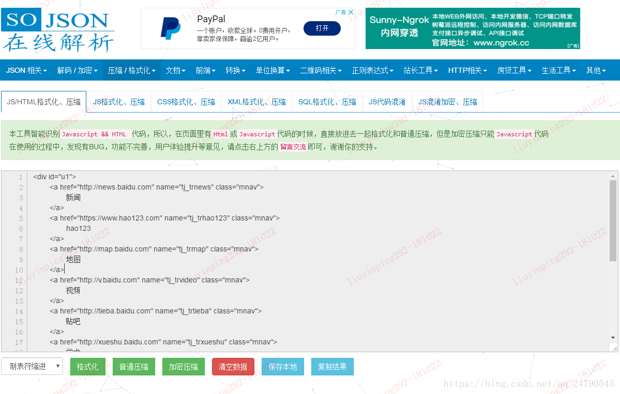Open the JS混淆加密、压缩 tab

pyautogui.click(x=448, y=102)
